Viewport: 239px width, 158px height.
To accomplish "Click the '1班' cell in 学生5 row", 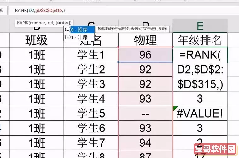I will tap(37, 113).
